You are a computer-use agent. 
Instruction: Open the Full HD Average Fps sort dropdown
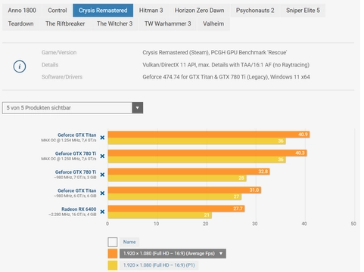(173, 254)
